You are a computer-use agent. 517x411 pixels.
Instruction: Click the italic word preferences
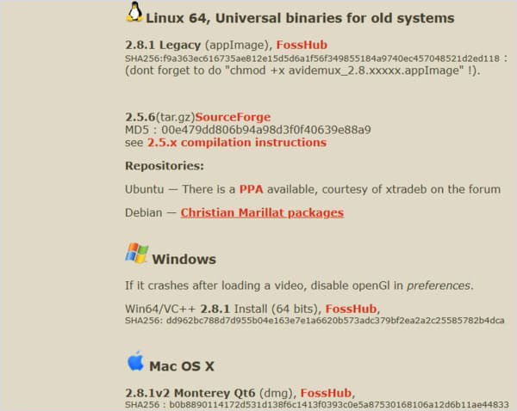[439, 285]
